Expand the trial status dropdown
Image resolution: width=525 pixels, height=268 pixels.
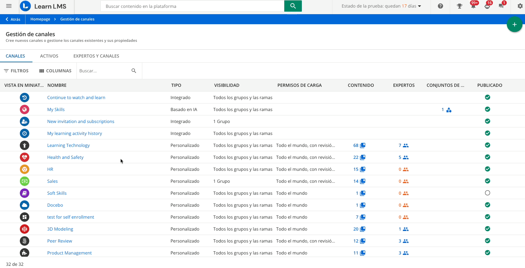[381, 6]
